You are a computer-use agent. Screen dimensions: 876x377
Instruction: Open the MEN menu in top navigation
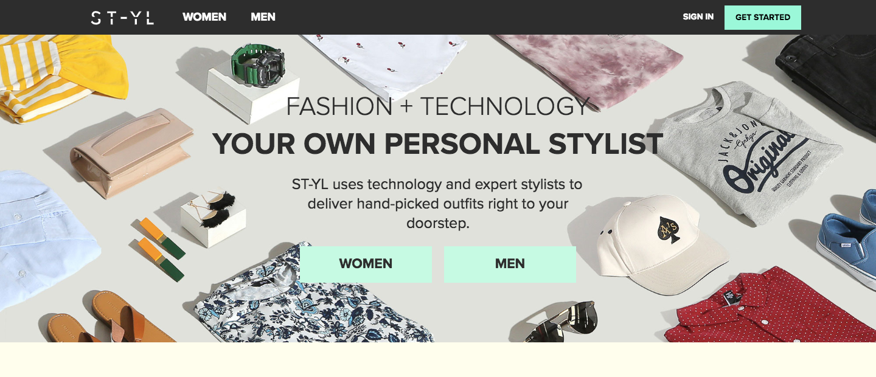[263, 17]
